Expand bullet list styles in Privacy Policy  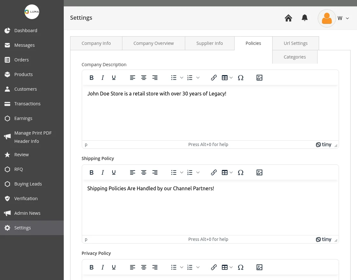coord(182,267)
